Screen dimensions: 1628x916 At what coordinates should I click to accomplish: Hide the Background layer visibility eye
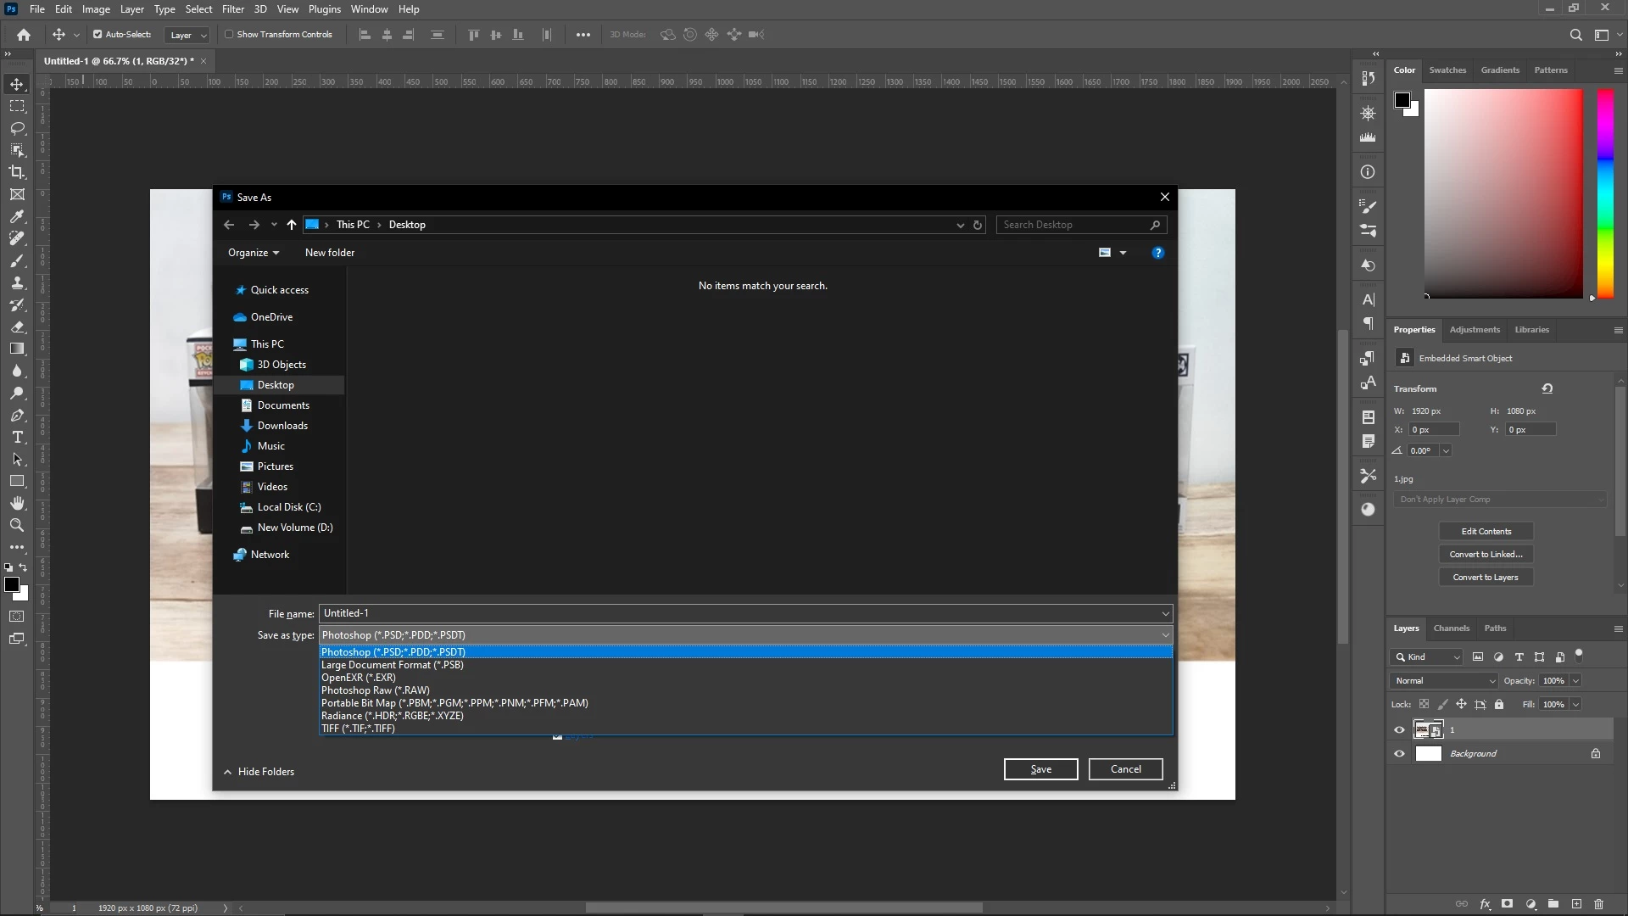click(1399, 754)
